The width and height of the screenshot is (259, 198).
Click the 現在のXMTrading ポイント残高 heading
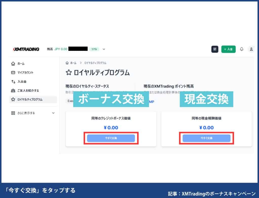pos(169,86)
